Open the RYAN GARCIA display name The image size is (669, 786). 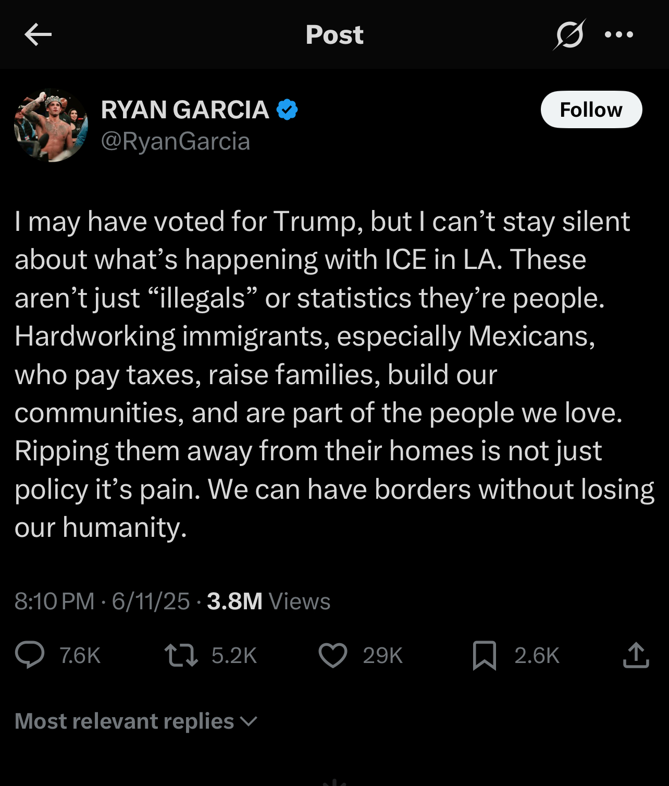(x=185, y=109)
